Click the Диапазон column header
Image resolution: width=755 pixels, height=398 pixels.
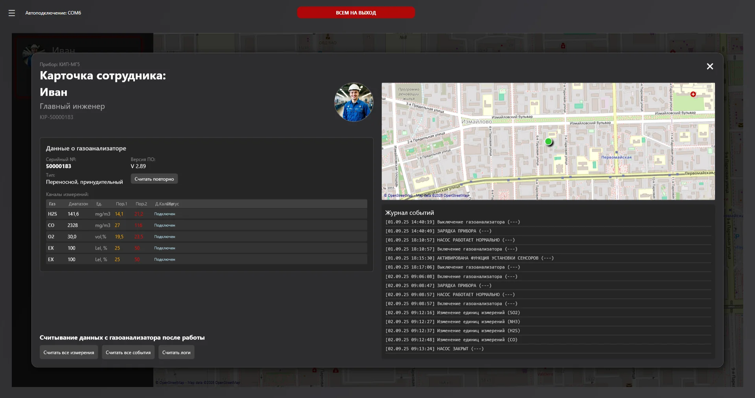pyautogui.click(x=78, y=204)
